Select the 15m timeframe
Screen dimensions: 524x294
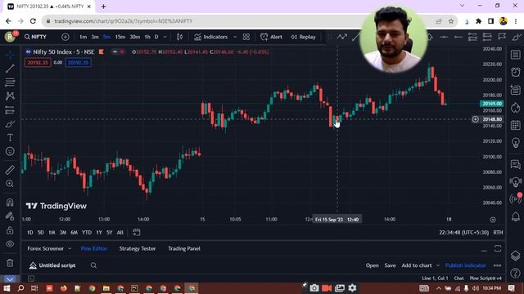click(x=120, y=37)
